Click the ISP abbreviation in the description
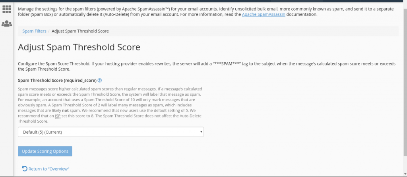Screen dimensions: 407x177 (58, 116)
